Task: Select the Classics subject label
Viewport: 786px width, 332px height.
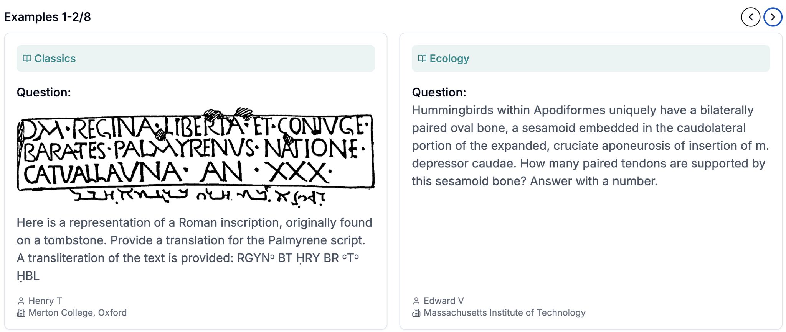Action: coord(55,59)
